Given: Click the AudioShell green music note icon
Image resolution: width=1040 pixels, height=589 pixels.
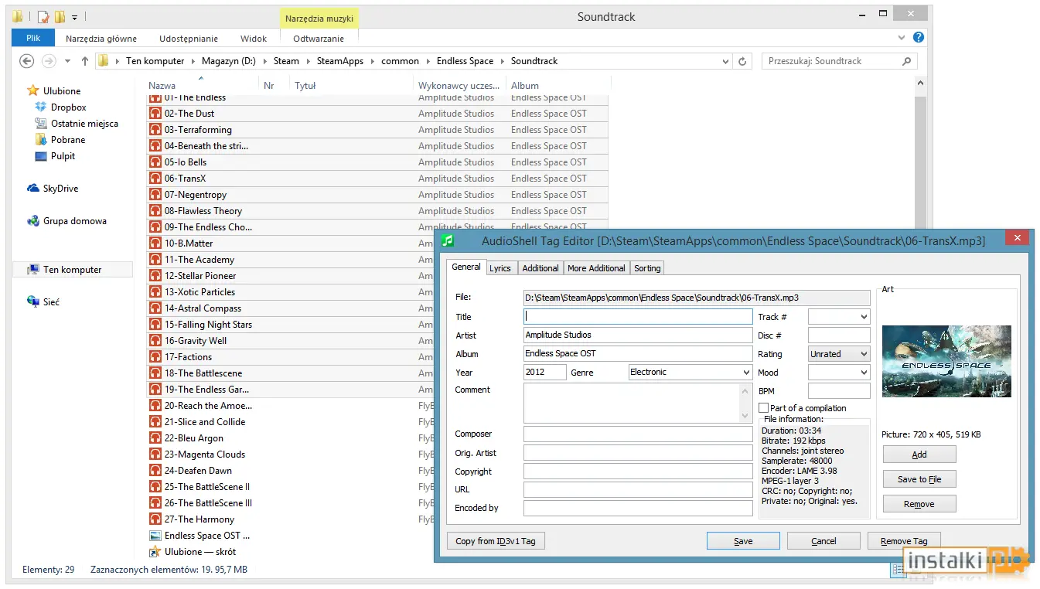Looking at the screenshot, I should [x=448, y=240].
